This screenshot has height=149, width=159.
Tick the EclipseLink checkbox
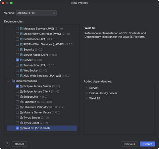[17, 97]
